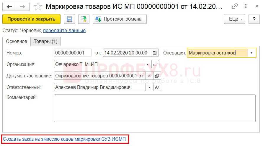The width and height of the screenshot is (263, 146).
Task: Open the three-dot options menu
Action: click(x=246, y=6)
